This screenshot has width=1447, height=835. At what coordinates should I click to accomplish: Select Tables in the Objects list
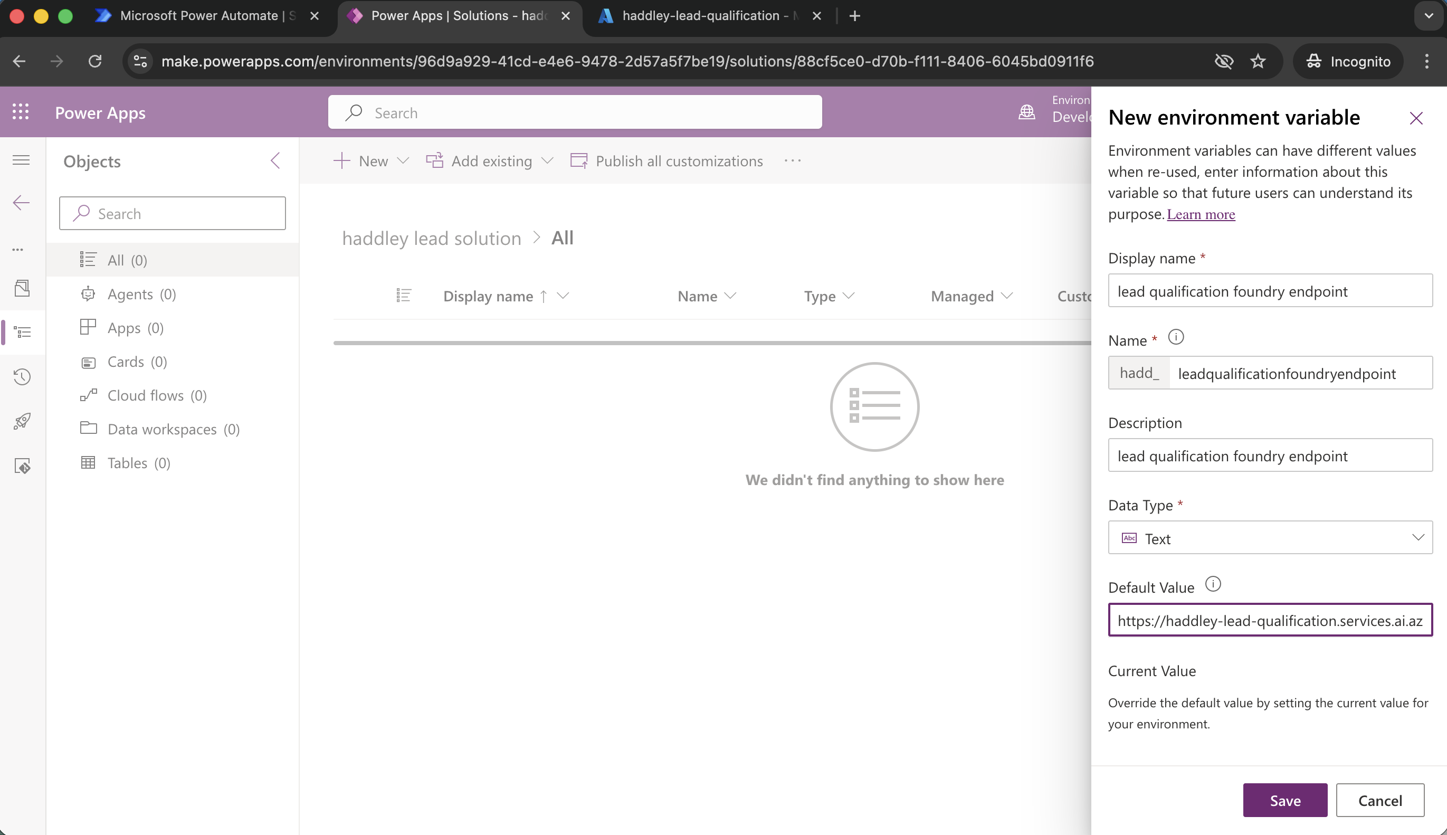128,463
